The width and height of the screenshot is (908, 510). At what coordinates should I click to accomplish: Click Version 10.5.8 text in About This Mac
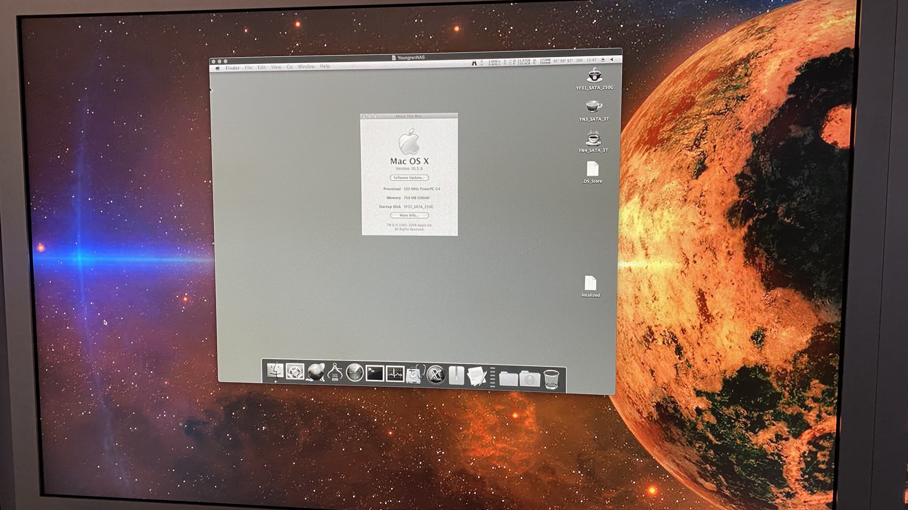[409, 169]
